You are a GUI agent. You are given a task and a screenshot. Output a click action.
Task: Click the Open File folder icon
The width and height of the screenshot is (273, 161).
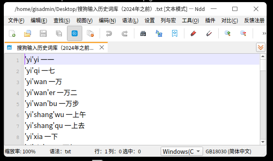click(28, 33)
